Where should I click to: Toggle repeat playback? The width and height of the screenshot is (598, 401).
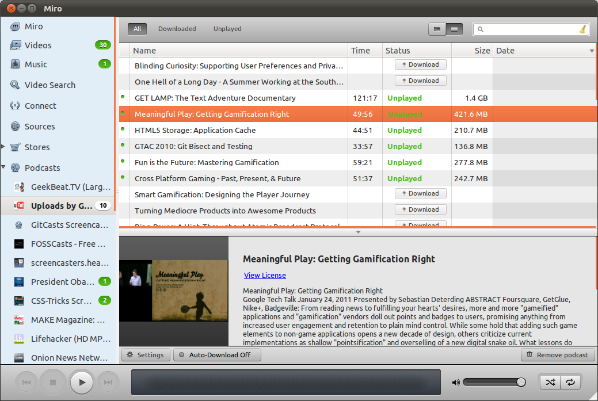[x=570, y=383]
